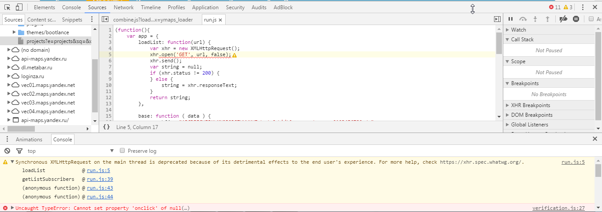Viewport: 602px width, 212px height.
Task: Open the Timeline tab
Action: point(151,7)
